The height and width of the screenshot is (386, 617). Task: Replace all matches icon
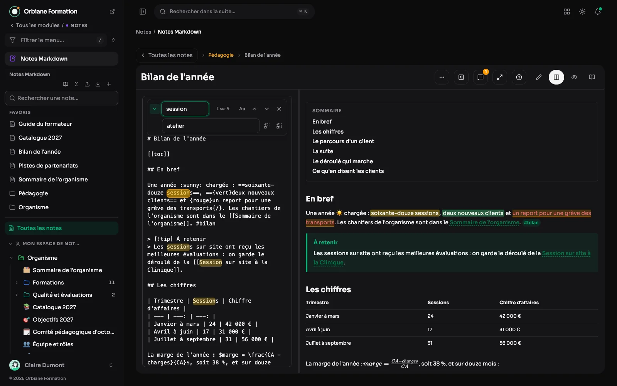tap(279, 126)
